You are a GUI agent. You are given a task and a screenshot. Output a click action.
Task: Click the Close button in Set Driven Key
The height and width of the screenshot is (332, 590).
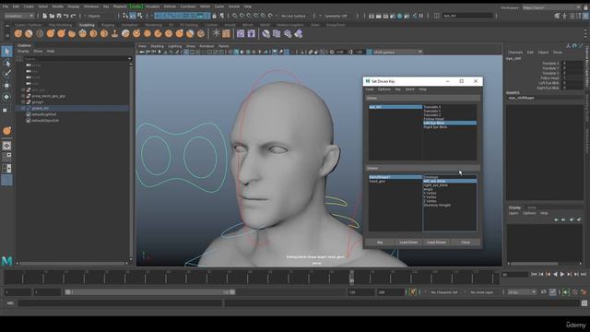pyautogui.click(x=466, y=242)
